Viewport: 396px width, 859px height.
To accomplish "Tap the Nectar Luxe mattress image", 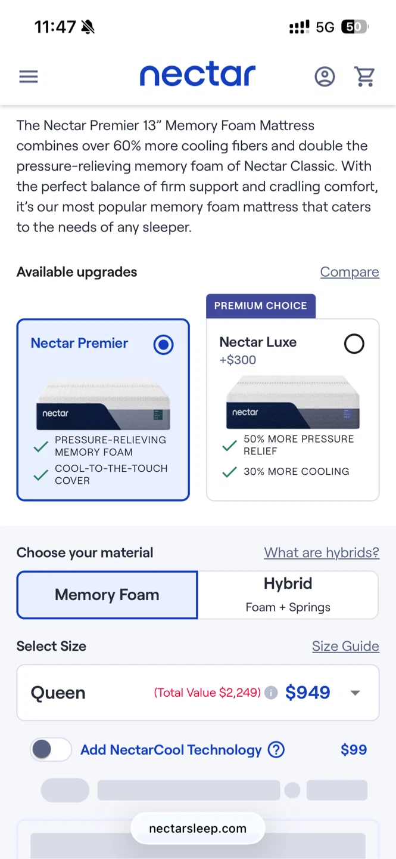I will (x=293, y=402).
